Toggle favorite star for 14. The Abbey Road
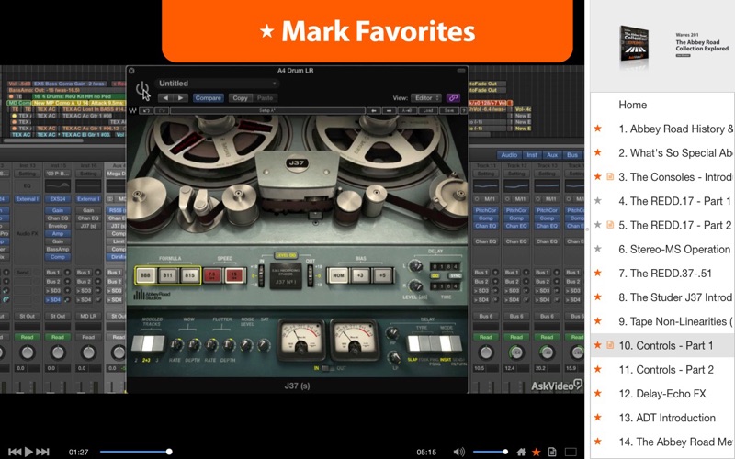 tap(598, 442)
